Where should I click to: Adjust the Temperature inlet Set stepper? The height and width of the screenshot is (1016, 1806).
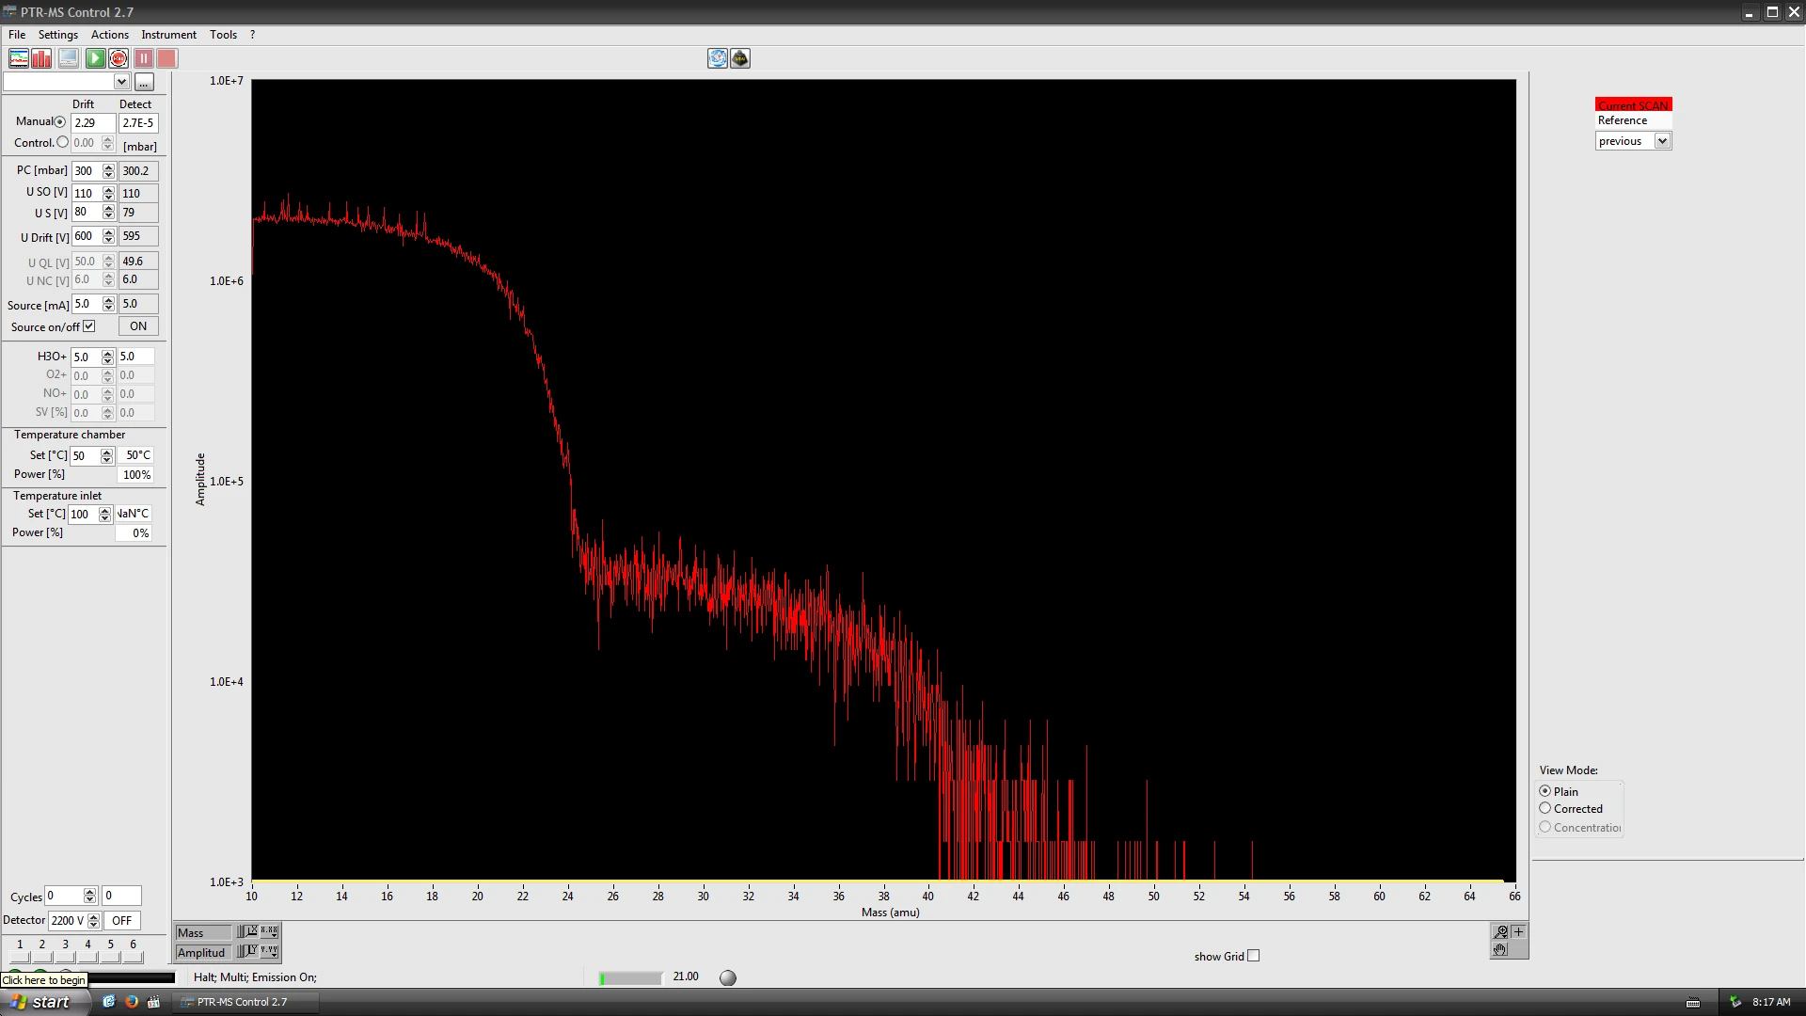click(x=104, y=515)
